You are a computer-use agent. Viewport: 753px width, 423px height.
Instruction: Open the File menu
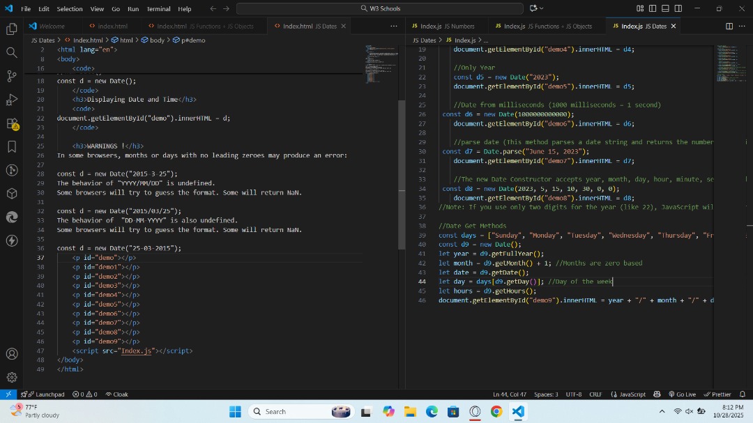(x=26, y=8)
